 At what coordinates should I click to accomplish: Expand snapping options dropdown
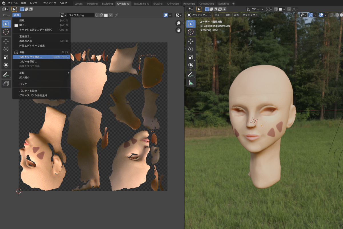282,9
